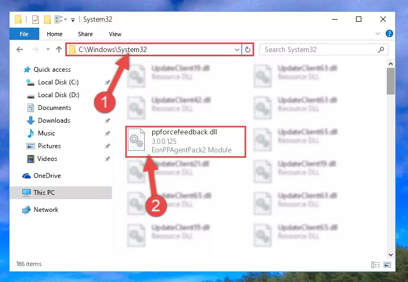Click the Properties quick access toolbar icon
This screenshot has height=282, width=408.
(36, 20)
